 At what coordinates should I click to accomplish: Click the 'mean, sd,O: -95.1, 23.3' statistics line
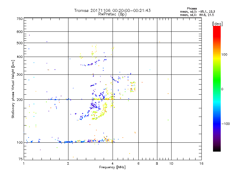point(197,12)
